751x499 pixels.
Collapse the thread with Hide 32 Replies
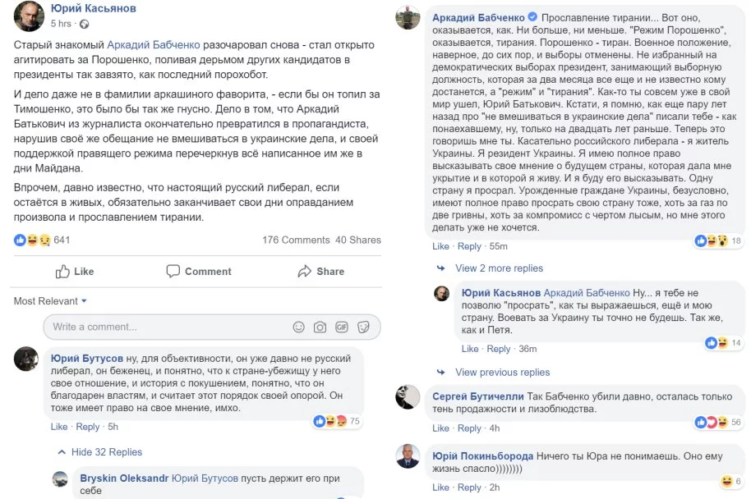pyautogui.click(x=106, y=452)
